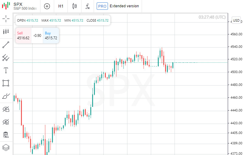Delete all drawings with trash ALL icon
This screenshot has height=155, width=246.
coord(6,135)
